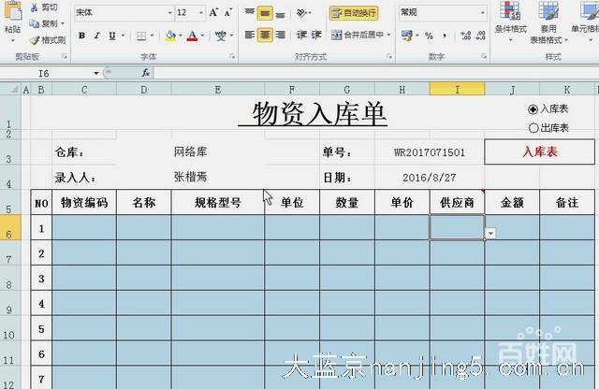Apply cell borders icon
The height and width of the screenshot is (389, 599).
click(x=141, y=36)
